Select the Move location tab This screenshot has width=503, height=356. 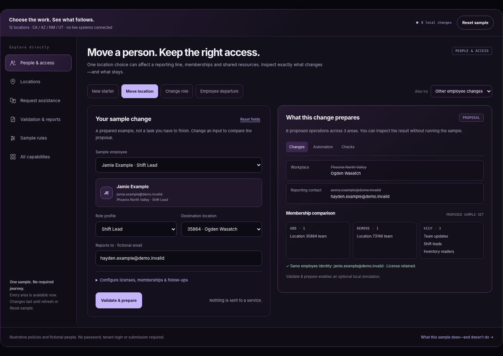pos(140,91)
